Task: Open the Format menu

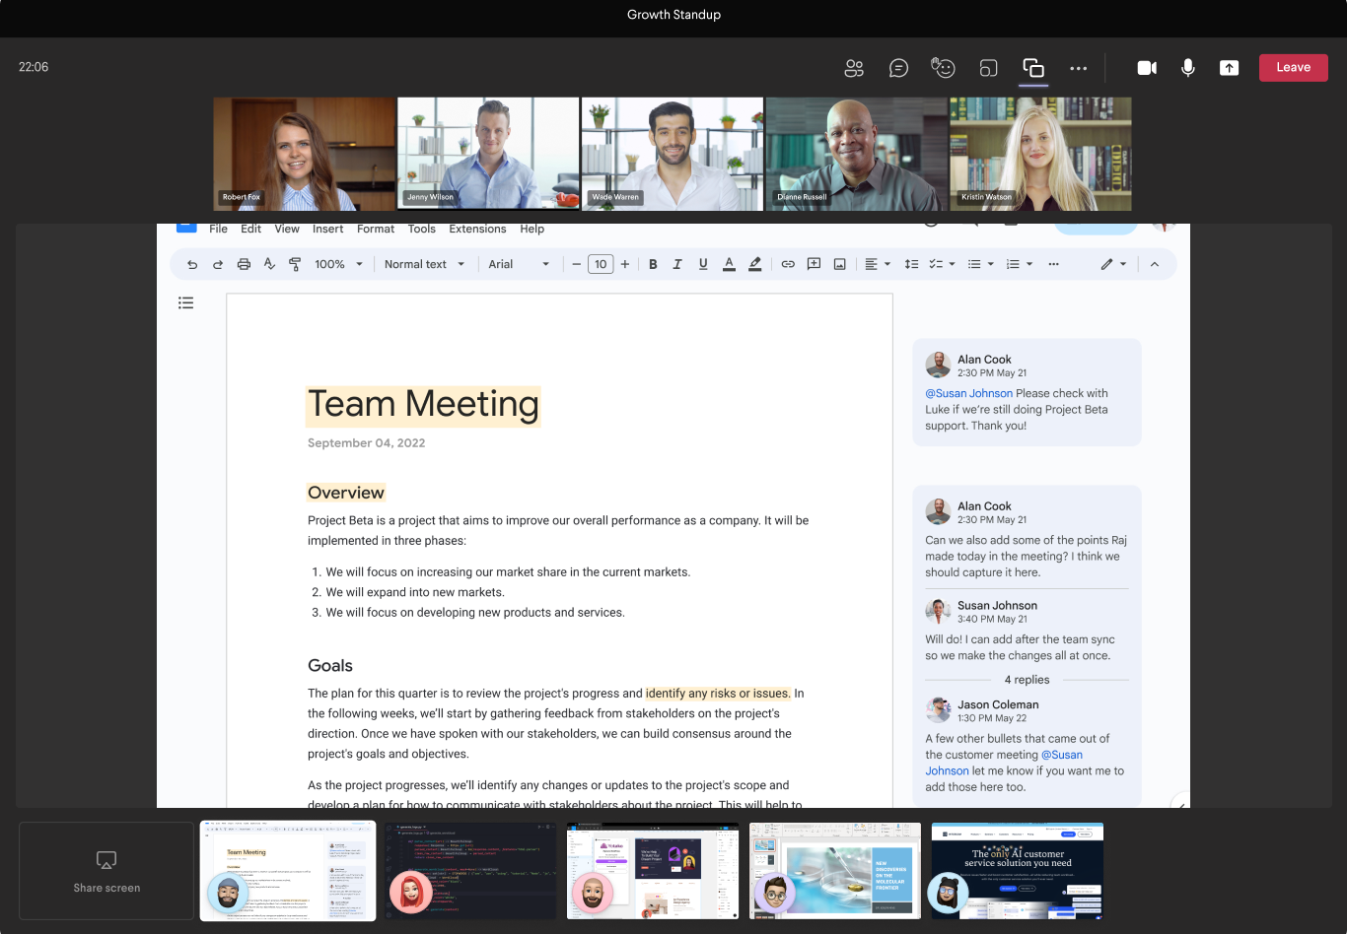Action: point(375,229)
